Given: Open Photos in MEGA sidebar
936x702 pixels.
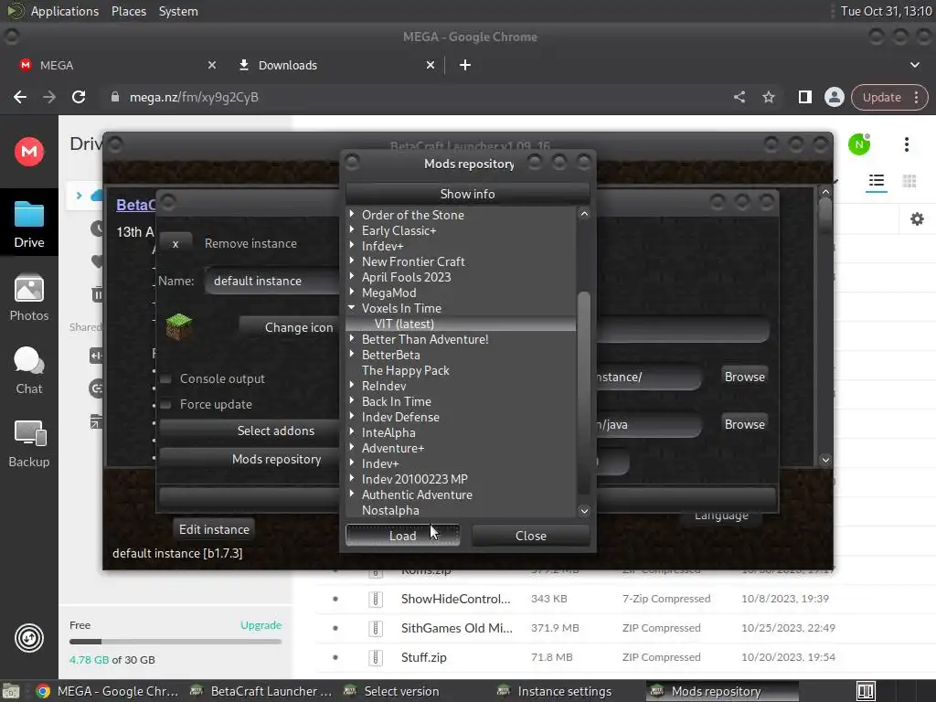Looking at the screenshot, I should point(28,298).
